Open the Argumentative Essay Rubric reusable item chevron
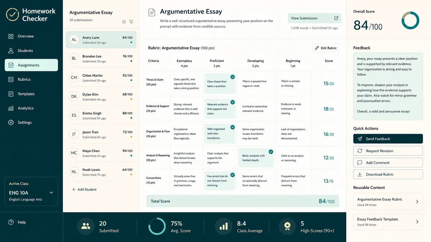Image resolution: width=431 pixels, height=242 pixels. (417, 202)
